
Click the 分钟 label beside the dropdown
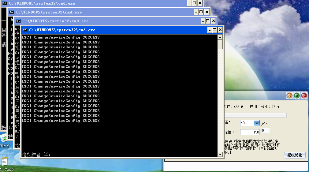263,124
